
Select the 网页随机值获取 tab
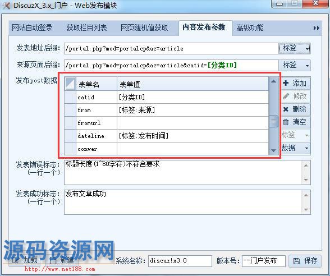pyautogui.click(x=144, y=27)
